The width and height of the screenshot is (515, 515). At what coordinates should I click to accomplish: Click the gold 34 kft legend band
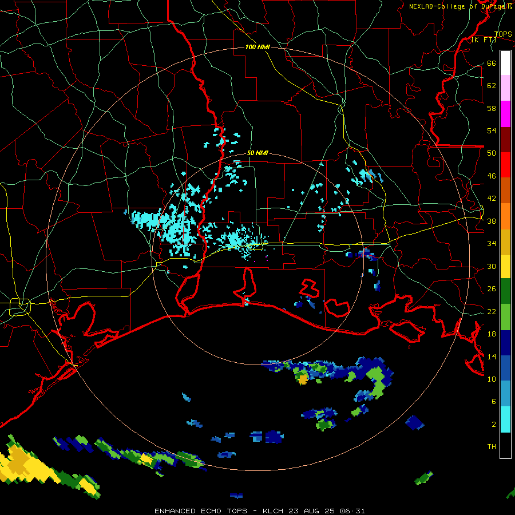tap(505, 242)
